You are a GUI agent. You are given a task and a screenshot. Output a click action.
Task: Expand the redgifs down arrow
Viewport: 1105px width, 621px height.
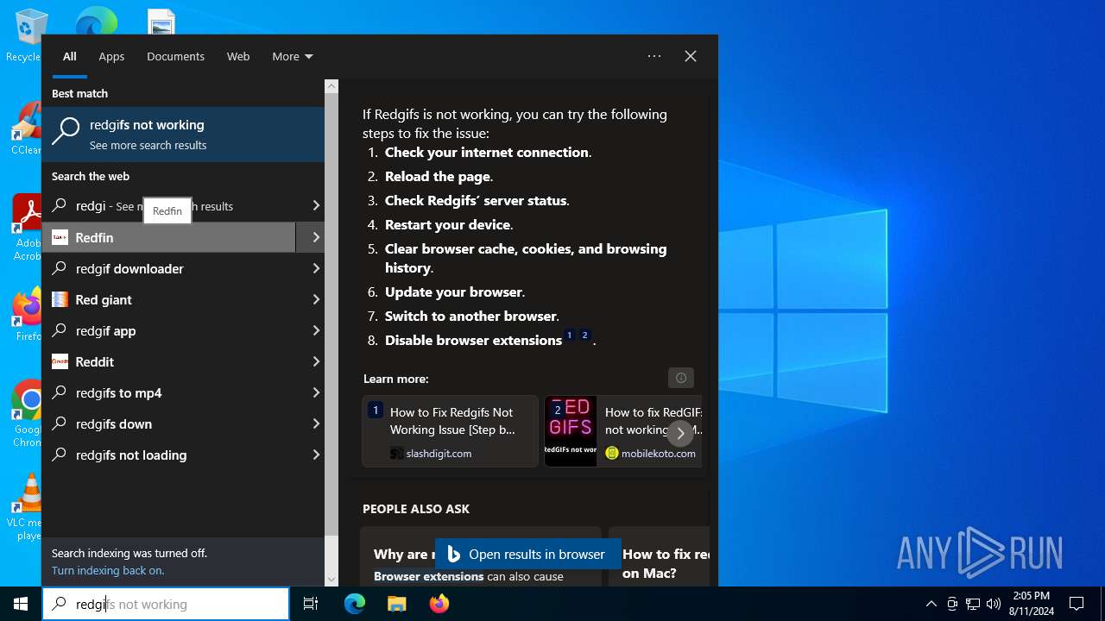[316, 423]
